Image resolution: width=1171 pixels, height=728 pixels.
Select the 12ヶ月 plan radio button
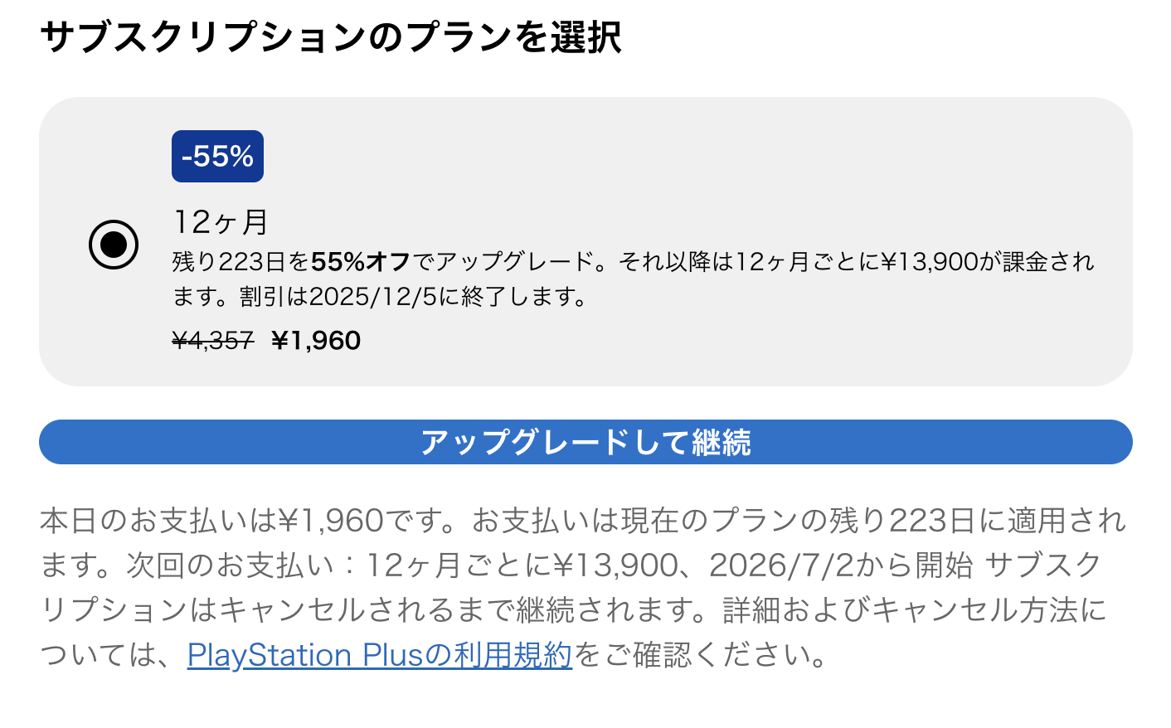[114, 245]
